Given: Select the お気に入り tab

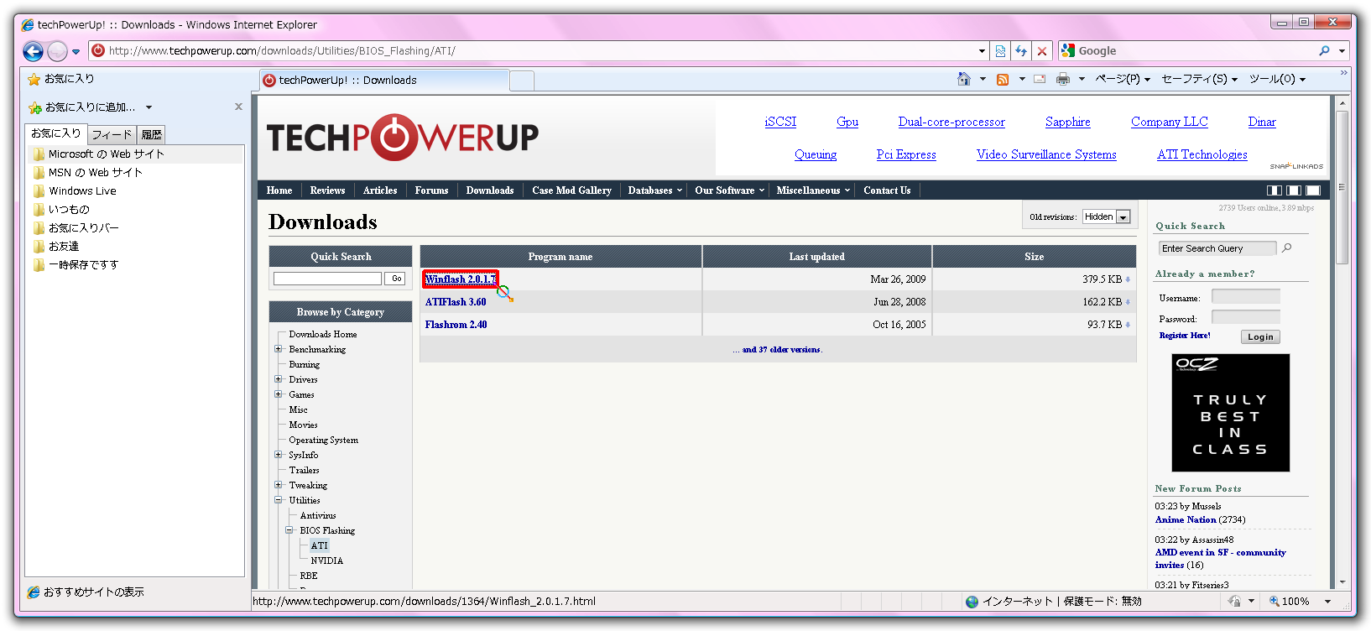Looking at the screenshot, I should coord(56,133).
